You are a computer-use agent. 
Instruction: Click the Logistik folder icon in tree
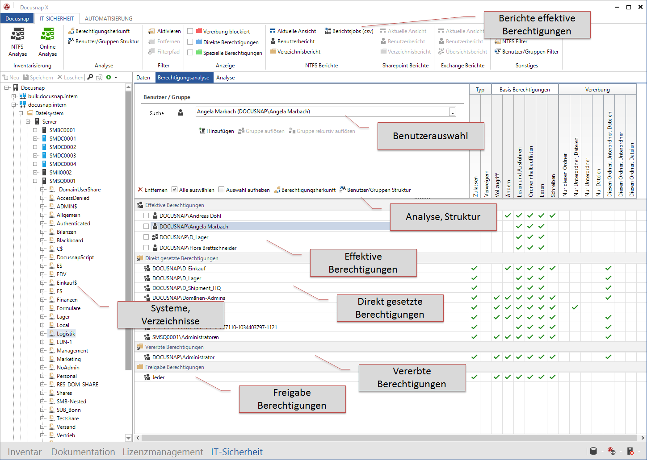tap(51, 333)
